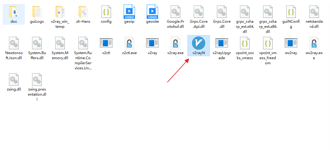Viewport: 330px width, 150px height.
Task: Select the zh-Hans folder icon
Action: click(x=83, y=12)
